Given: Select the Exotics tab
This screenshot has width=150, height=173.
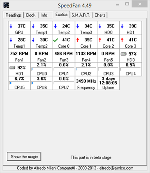Looking at the screenshot, I should pos(61,14).
